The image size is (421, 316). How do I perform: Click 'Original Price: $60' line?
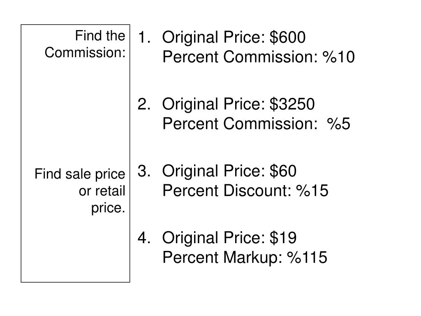[229, 171]
